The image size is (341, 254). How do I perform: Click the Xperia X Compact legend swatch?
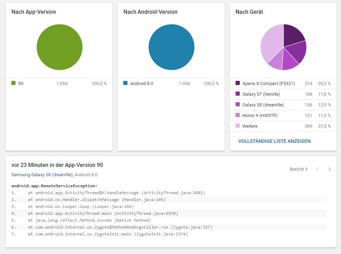tap(238, 83)
